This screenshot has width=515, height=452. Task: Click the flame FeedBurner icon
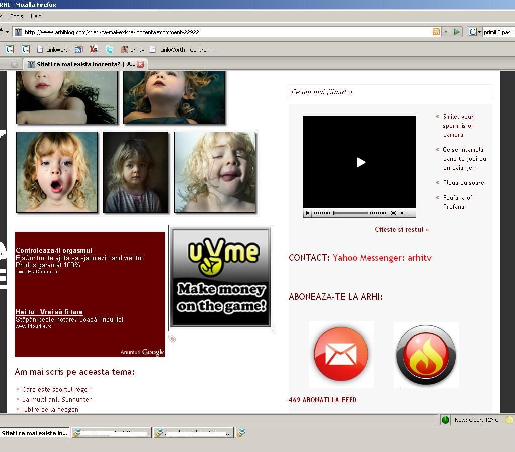tap(426, 356)
